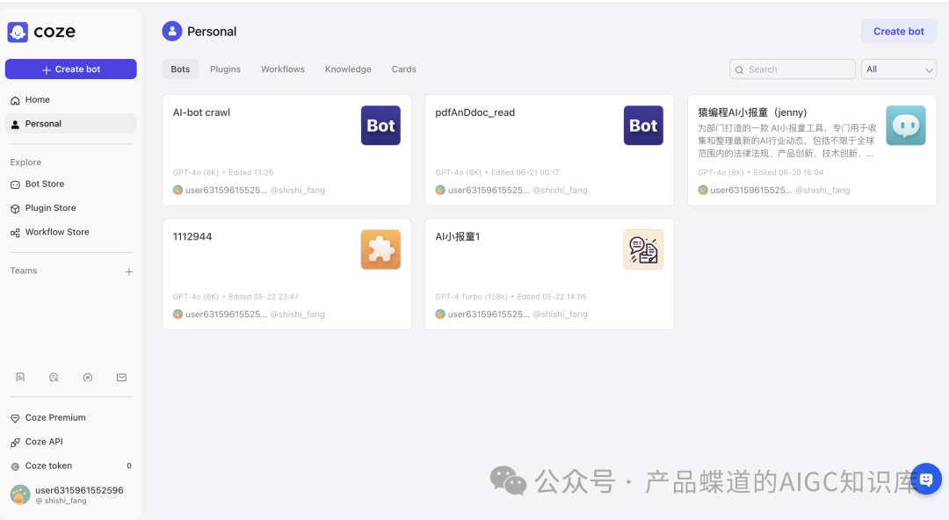Click the Edited 05-22 23:47 text
The width and height of the screenshot is (949, 520).
[x=264, y=297]
